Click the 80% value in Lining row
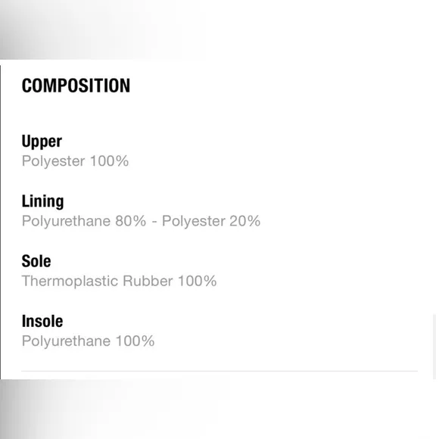The image size is (439, 439). 130,221
